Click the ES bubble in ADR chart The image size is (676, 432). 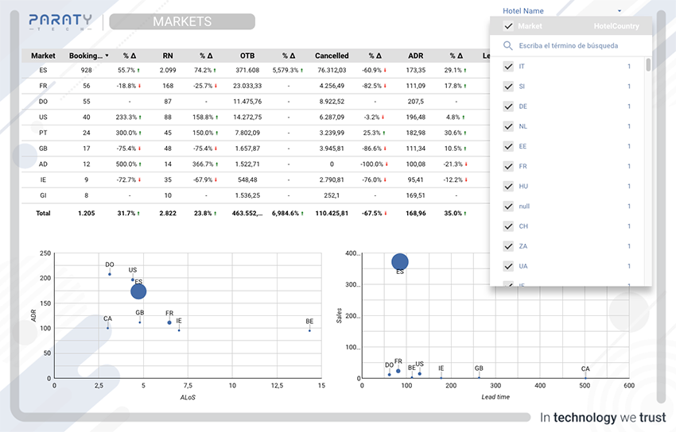(138, 291)
